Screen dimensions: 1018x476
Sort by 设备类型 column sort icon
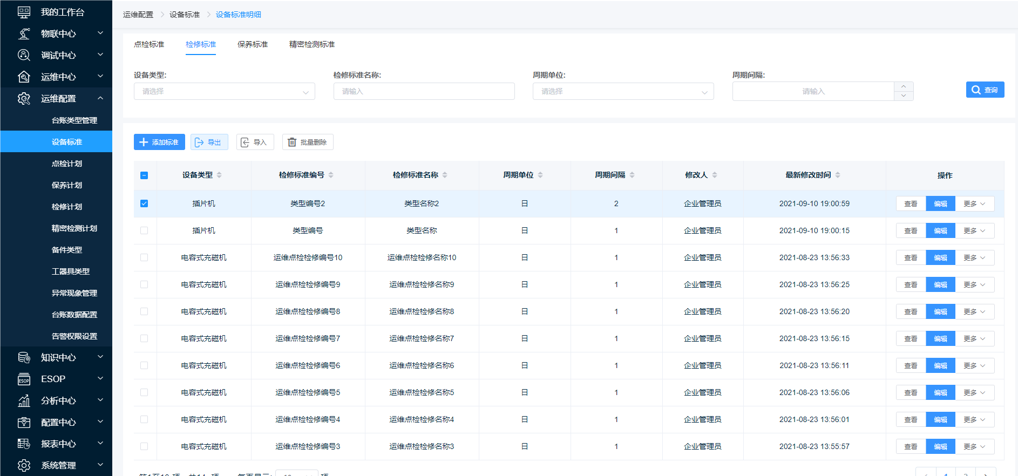[x=219, y=175]
